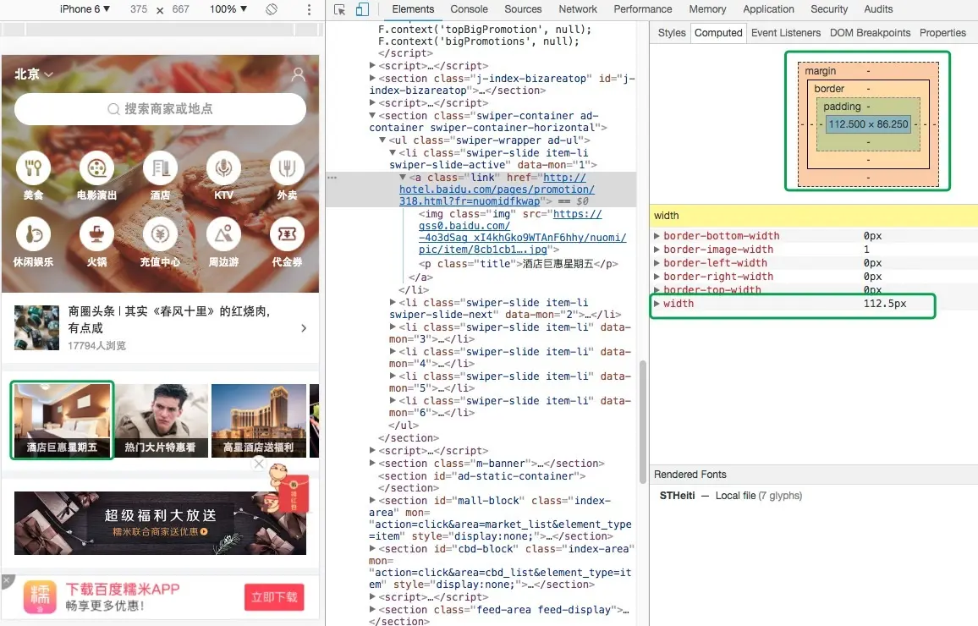This screenshot has width=978, height=626.
Task: Open the 100% zoom dropdown
Action: 228,8
